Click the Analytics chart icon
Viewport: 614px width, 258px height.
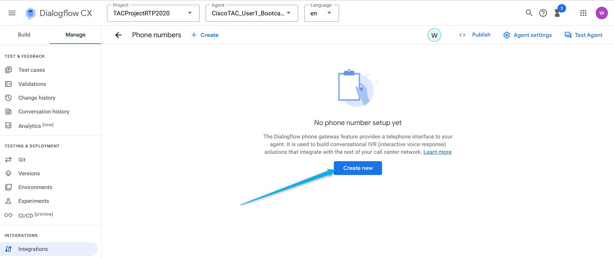pyautogui.click(x=9, y=125)
